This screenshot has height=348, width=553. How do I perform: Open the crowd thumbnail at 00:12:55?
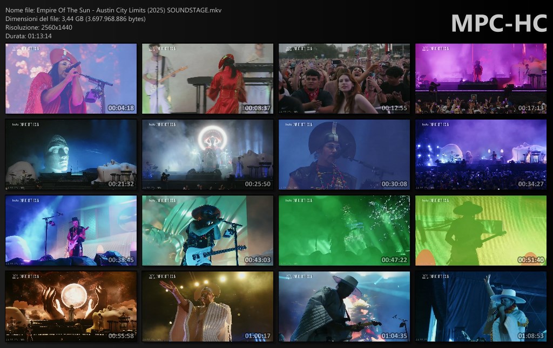click(x=344, y=79)
